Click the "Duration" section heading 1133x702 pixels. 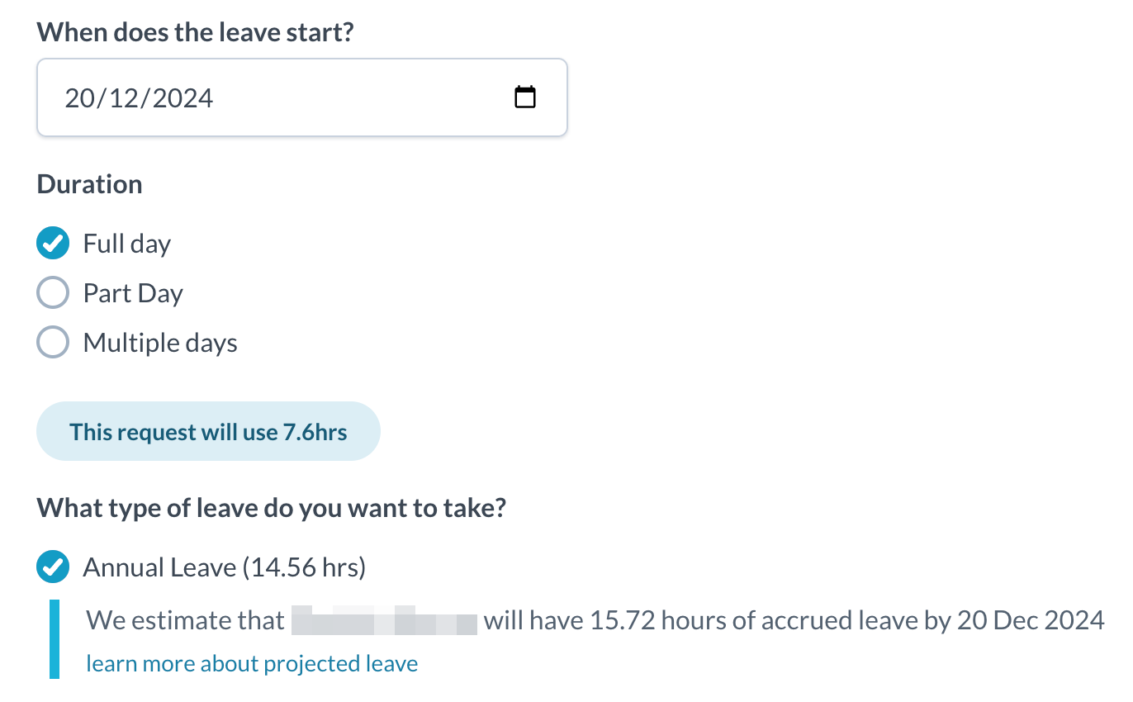click(89, 183)
